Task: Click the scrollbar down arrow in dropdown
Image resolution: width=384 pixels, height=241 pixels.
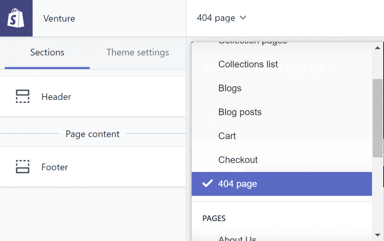Action: pos(377,235)
